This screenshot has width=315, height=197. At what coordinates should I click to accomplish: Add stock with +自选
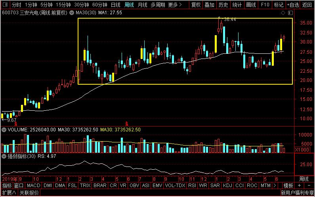(x=293, y=5)
